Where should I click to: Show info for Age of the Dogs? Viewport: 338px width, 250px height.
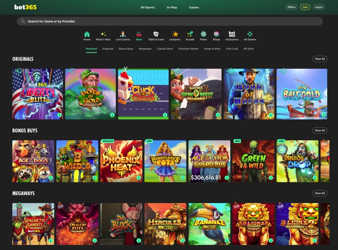point(50,178)
